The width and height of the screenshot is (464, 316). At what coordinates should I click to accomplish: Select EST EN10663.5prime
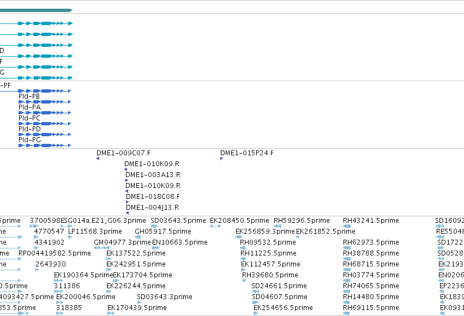click(179, 242)
